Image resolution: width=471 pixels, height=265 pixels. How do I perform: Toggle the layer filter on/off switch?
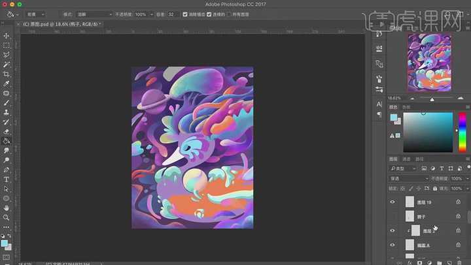(x=468, y=166)
